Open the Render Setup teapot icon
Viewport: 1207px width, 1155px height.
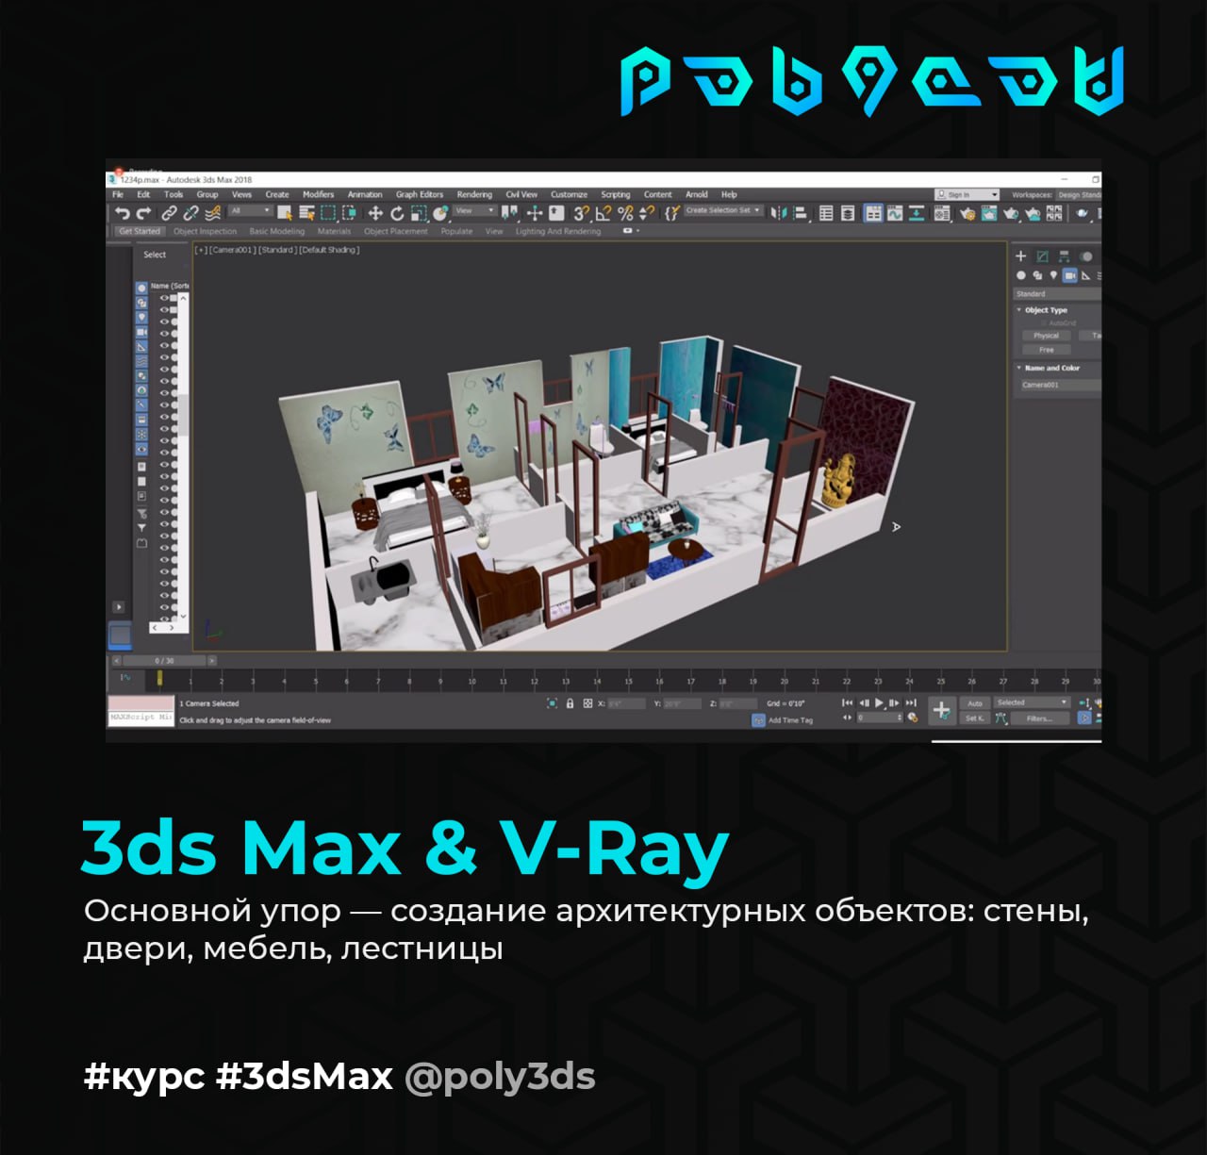967,213
